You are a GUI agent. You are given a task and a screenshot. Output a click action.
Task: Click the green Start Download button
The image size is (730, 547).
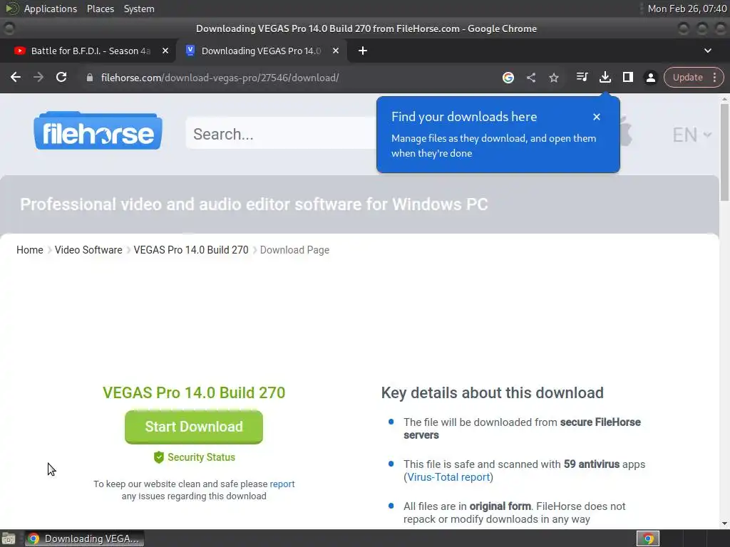click(x=194, y=427)
